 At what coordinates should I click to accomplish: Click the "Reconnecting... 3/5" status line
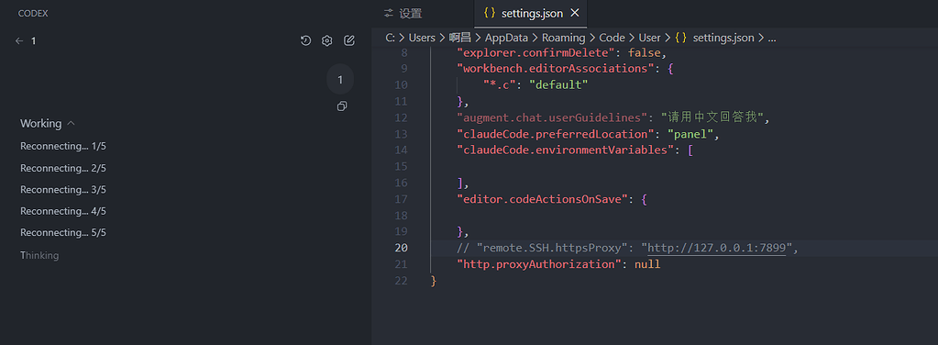pyautogui.click(x=63, y=189)
